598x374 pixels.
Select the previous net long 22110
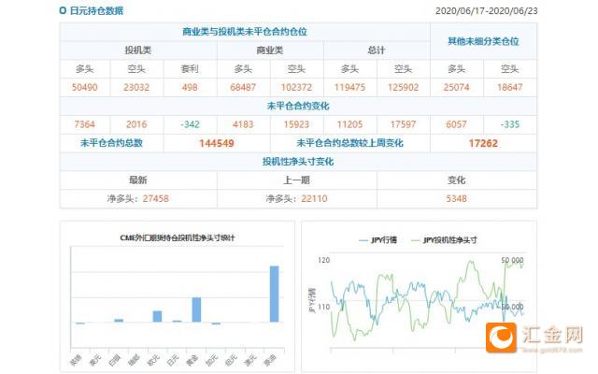pos(314,198)
